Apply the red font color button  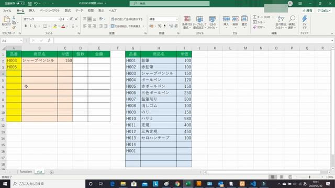click(x=63, y=26)
